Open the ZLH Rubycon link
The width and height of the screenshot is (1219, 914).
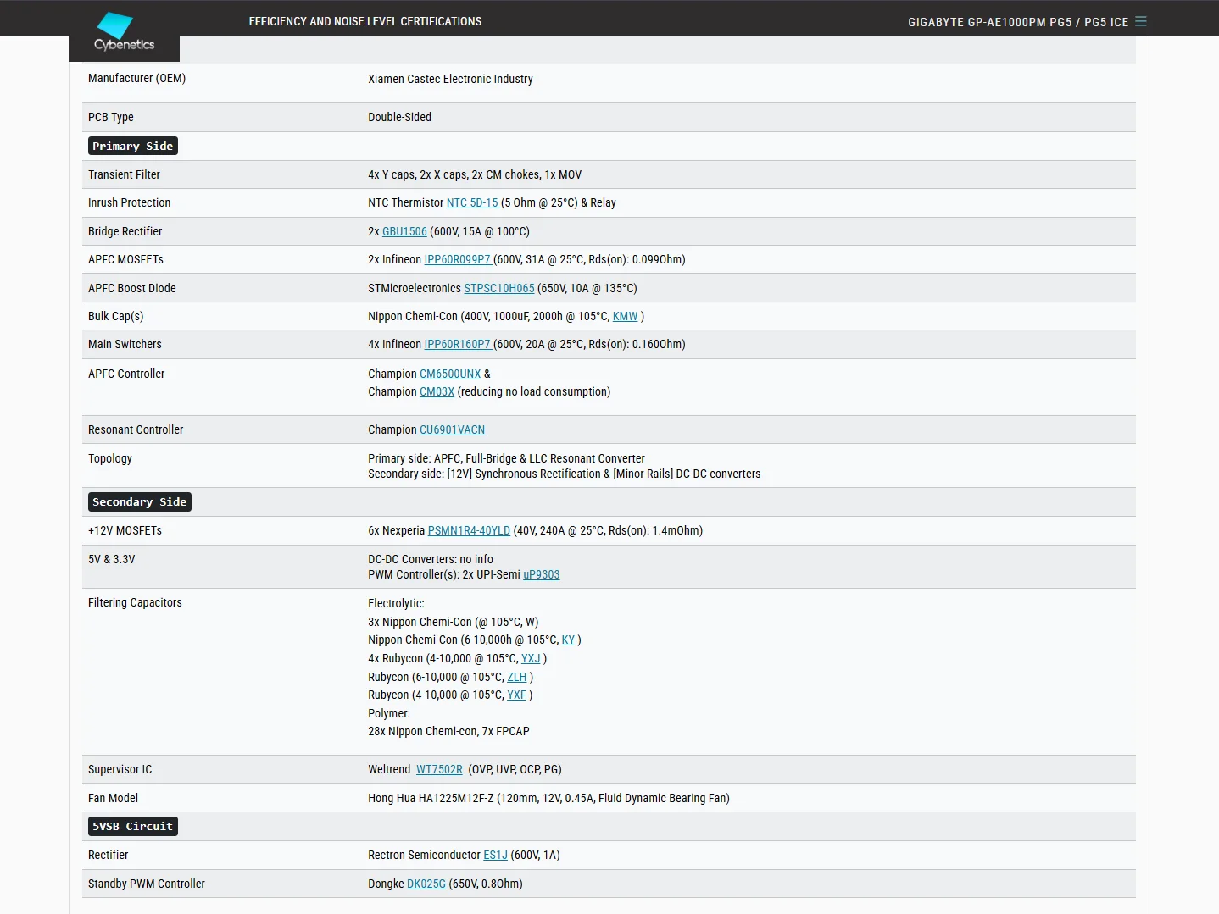517,677
